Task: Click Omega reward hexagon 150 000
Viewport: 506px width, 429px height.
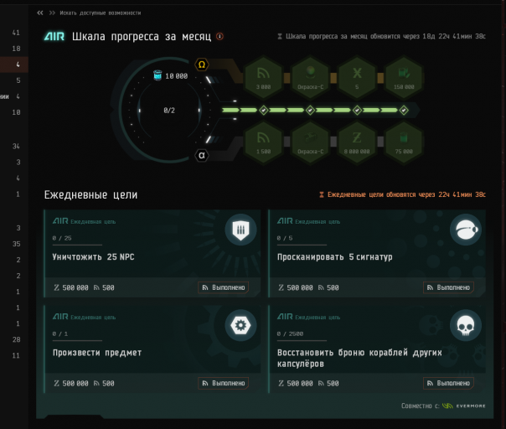Action: click(x=404, y=78)
